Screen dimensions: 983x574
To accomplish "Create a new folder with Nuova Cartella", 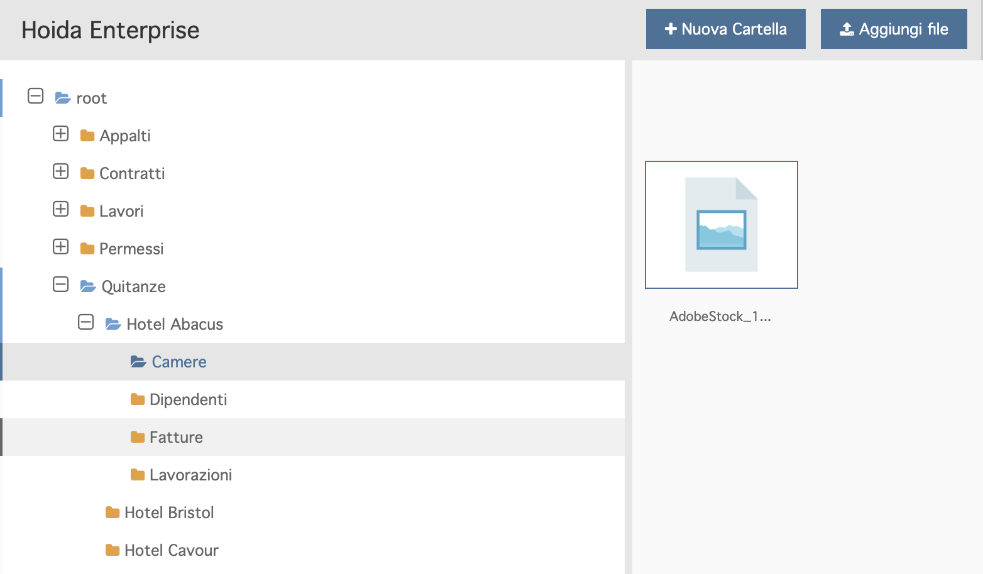I will point(726,29).
